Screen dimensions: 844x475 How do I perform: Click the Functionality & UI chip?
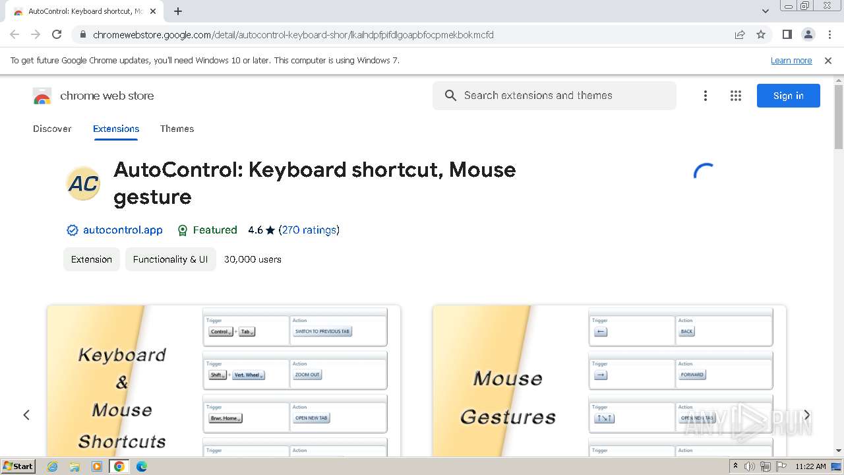pos(170,259)
